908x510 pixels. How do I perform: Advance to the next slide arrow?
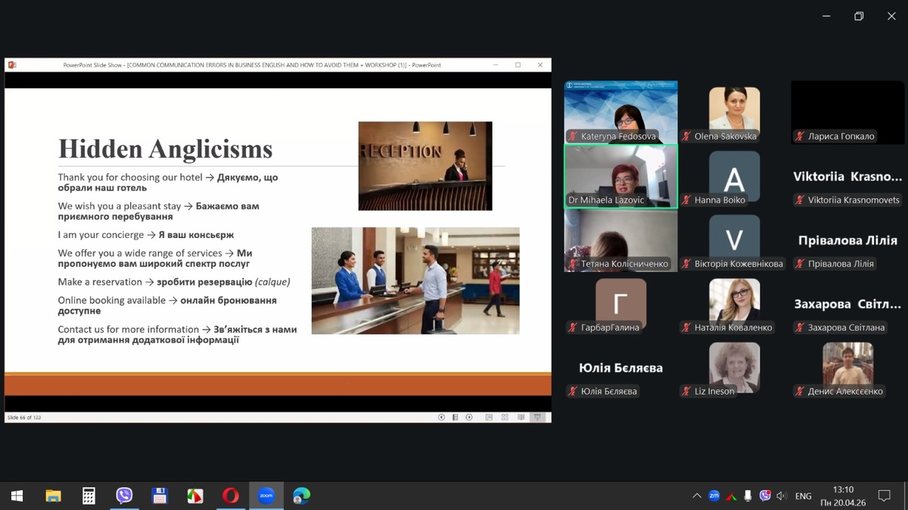469,417
